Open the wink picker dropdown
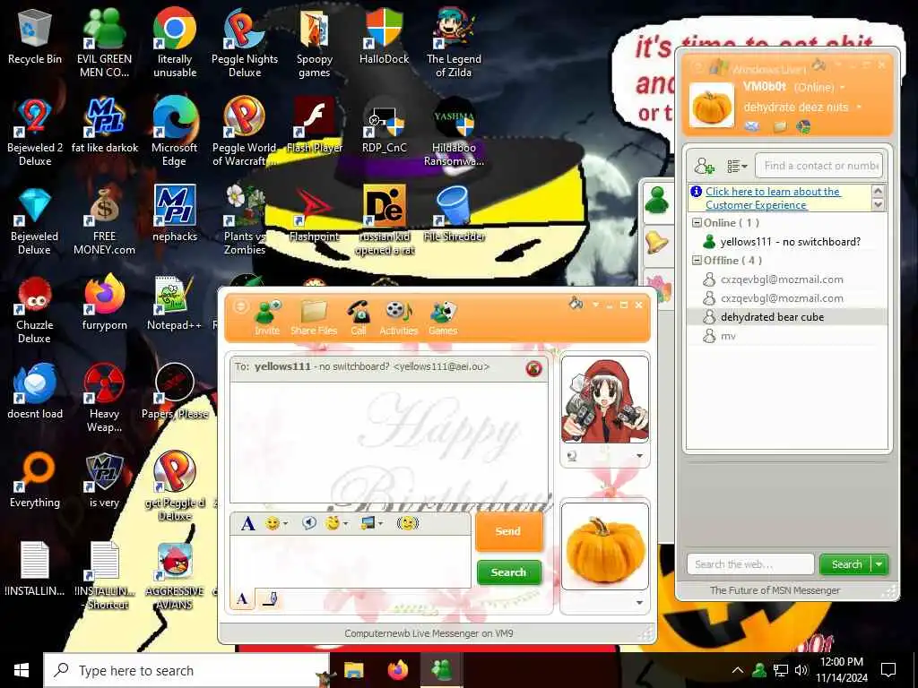Screen dimensions: 918x688 tap(347, 523)
